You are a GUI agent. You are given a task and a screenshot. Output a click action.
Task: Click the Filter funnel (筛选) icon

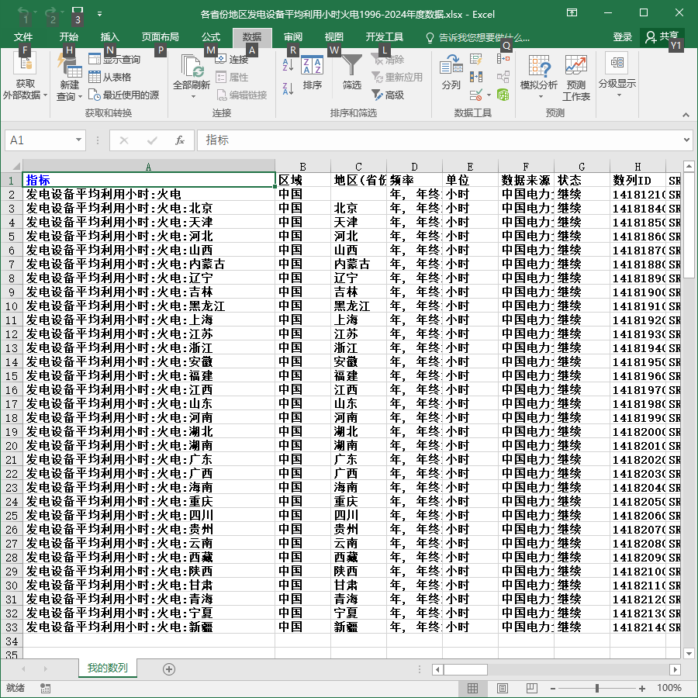pyautogui.click(x=351, y=73)
